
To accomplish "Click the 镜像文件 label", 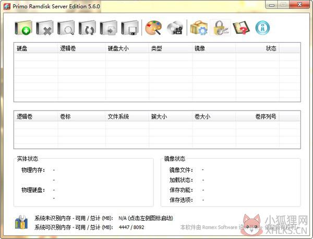I will click(181, 170).
